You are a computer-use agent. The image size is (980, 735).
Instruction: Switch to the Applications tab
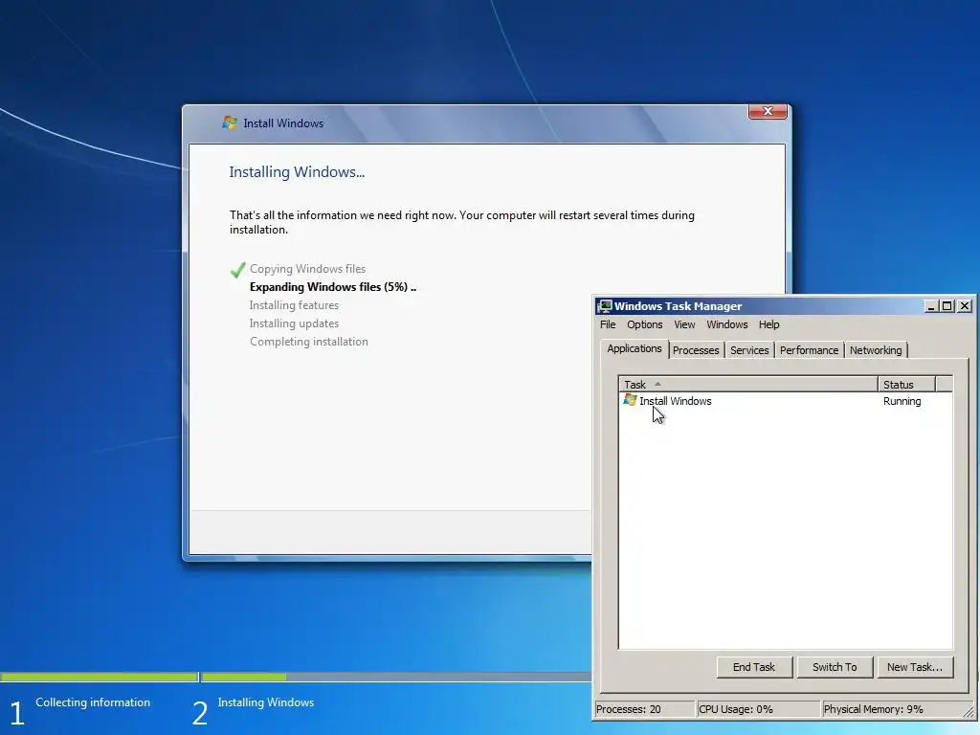(634, 348)
